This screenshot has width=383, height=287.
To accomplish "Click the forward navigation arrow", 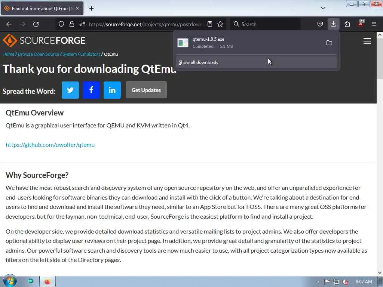I will 22,24.
